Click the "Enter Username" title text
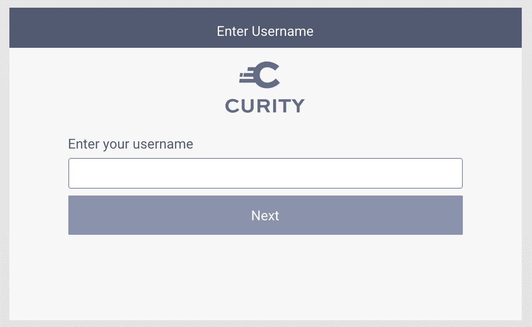Viewport: 532px width, 327px height. click(x=265, y=31)
